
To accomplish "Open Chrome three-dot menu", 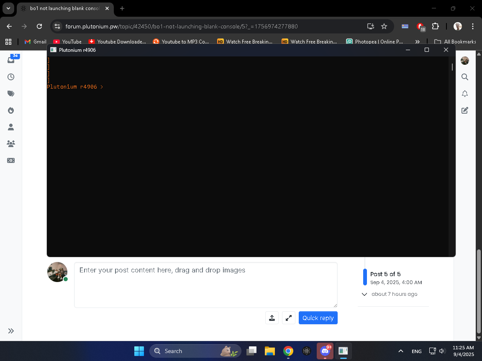I will tap(473, 26).
